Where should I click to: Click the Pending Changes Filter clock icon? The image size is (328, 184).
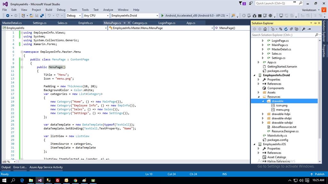(x=273, y=29)
